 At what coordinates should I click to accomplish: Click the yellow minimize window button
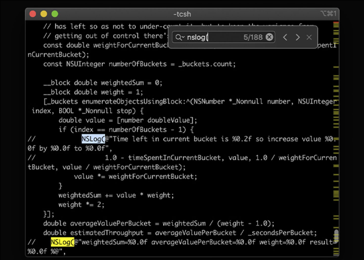(x=44, y=14)
